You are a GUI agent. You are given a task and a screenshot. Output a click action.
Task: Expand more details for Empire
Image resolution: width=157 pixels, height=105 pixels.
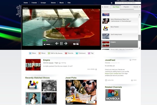pos(92,69)
